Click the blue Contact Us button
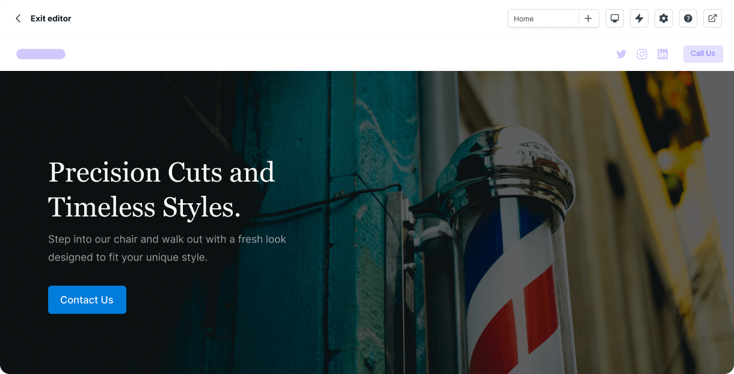 click(x=87, y=299)
